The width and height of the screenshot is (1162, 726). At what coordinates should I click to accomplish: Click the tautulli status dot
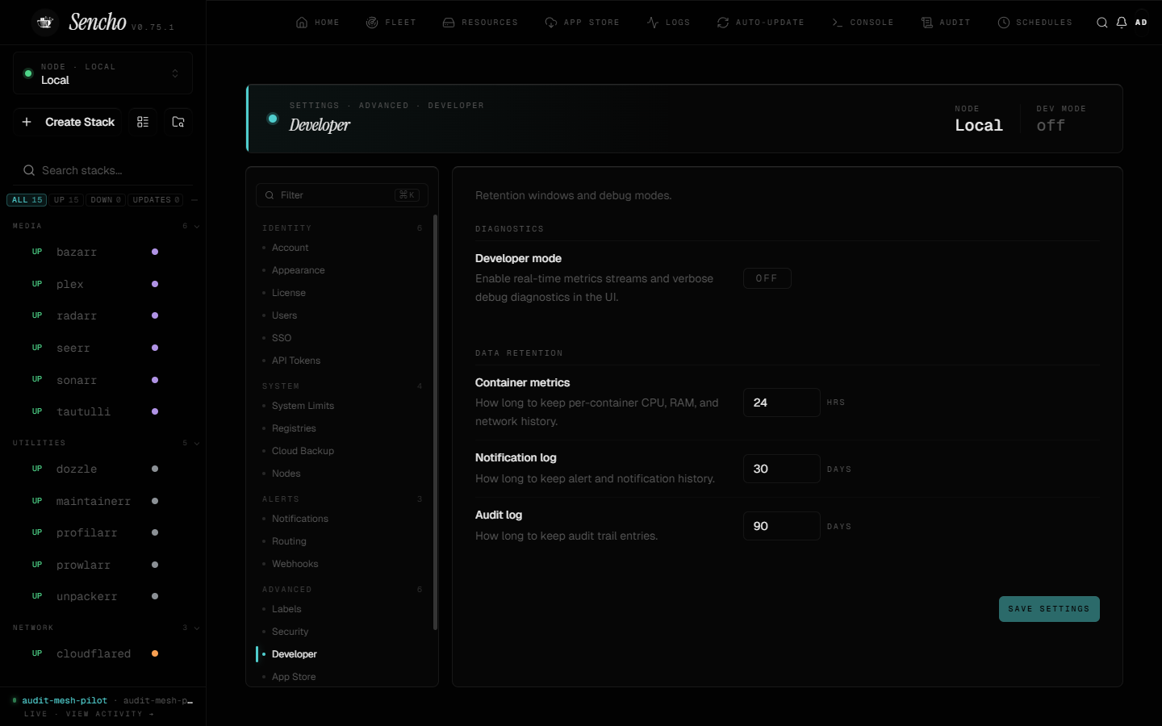[155, 411]
